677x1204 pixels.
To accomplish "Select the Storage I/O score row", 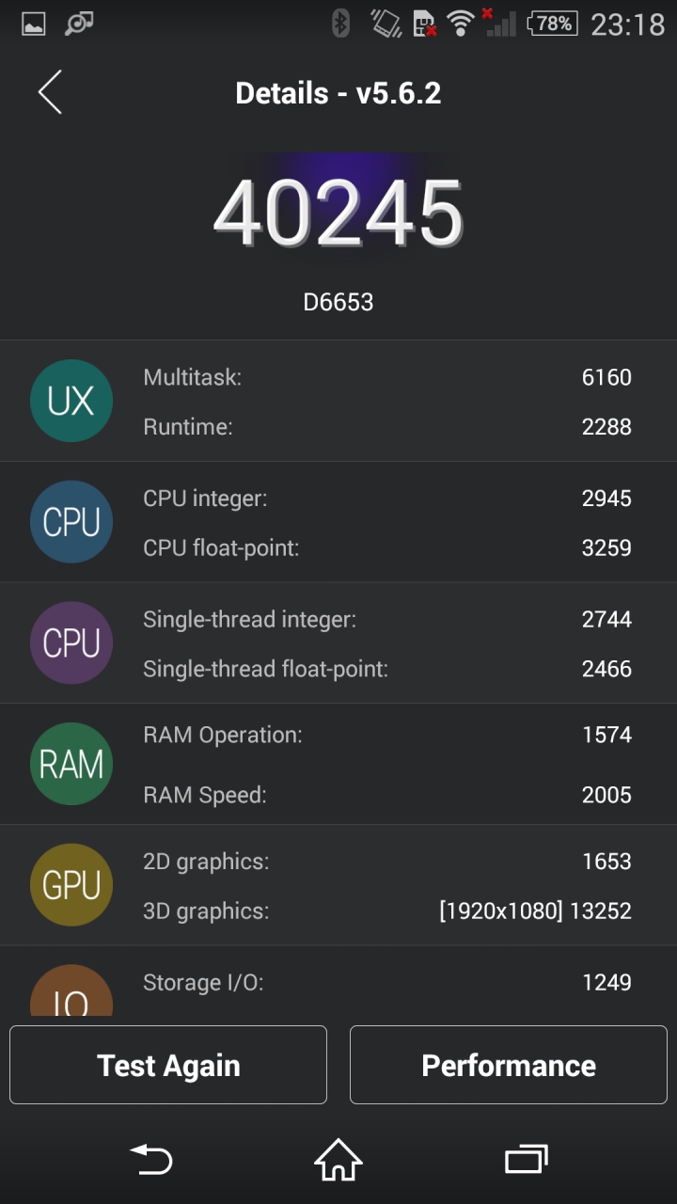I will [387, 982].
